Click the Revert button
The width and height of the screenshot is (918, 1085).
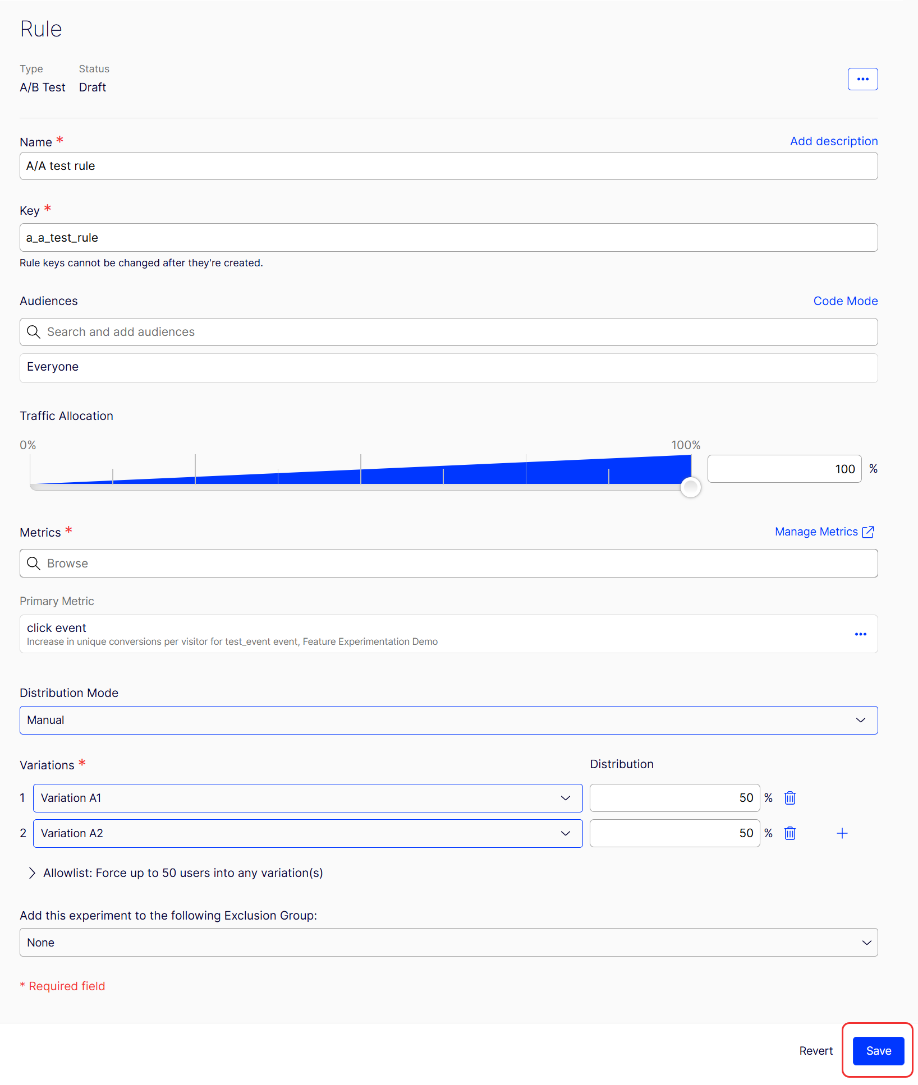tap(816, 1051)
